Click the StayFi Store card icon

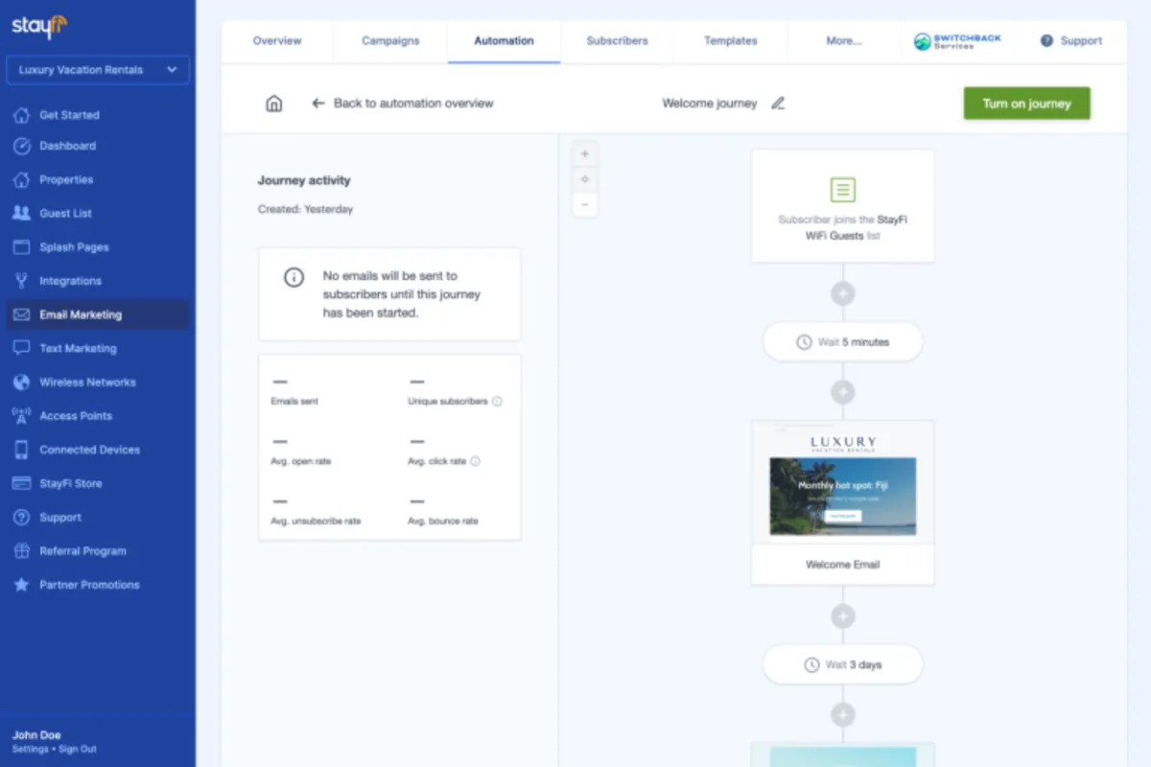[x=21, y=483]
